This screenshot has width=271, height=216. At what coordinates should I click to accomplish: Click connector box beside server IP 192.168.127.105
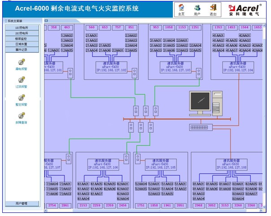[x=138, y=158]
